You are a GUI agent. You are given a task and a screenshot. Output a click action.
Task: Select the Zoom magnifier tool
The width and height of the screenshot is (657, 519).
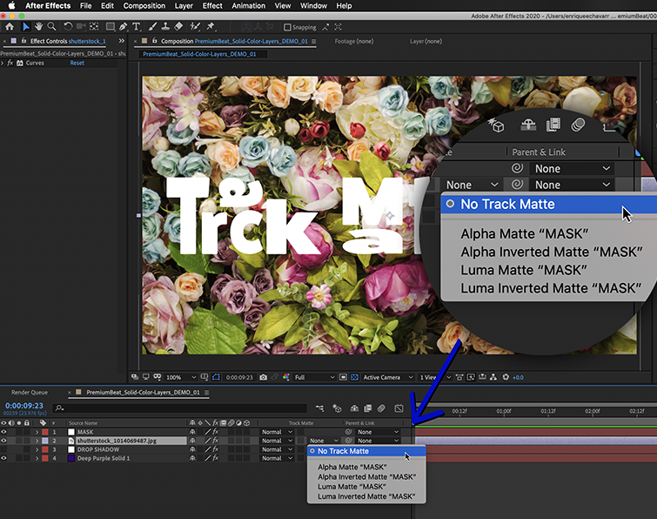(53, 27)
